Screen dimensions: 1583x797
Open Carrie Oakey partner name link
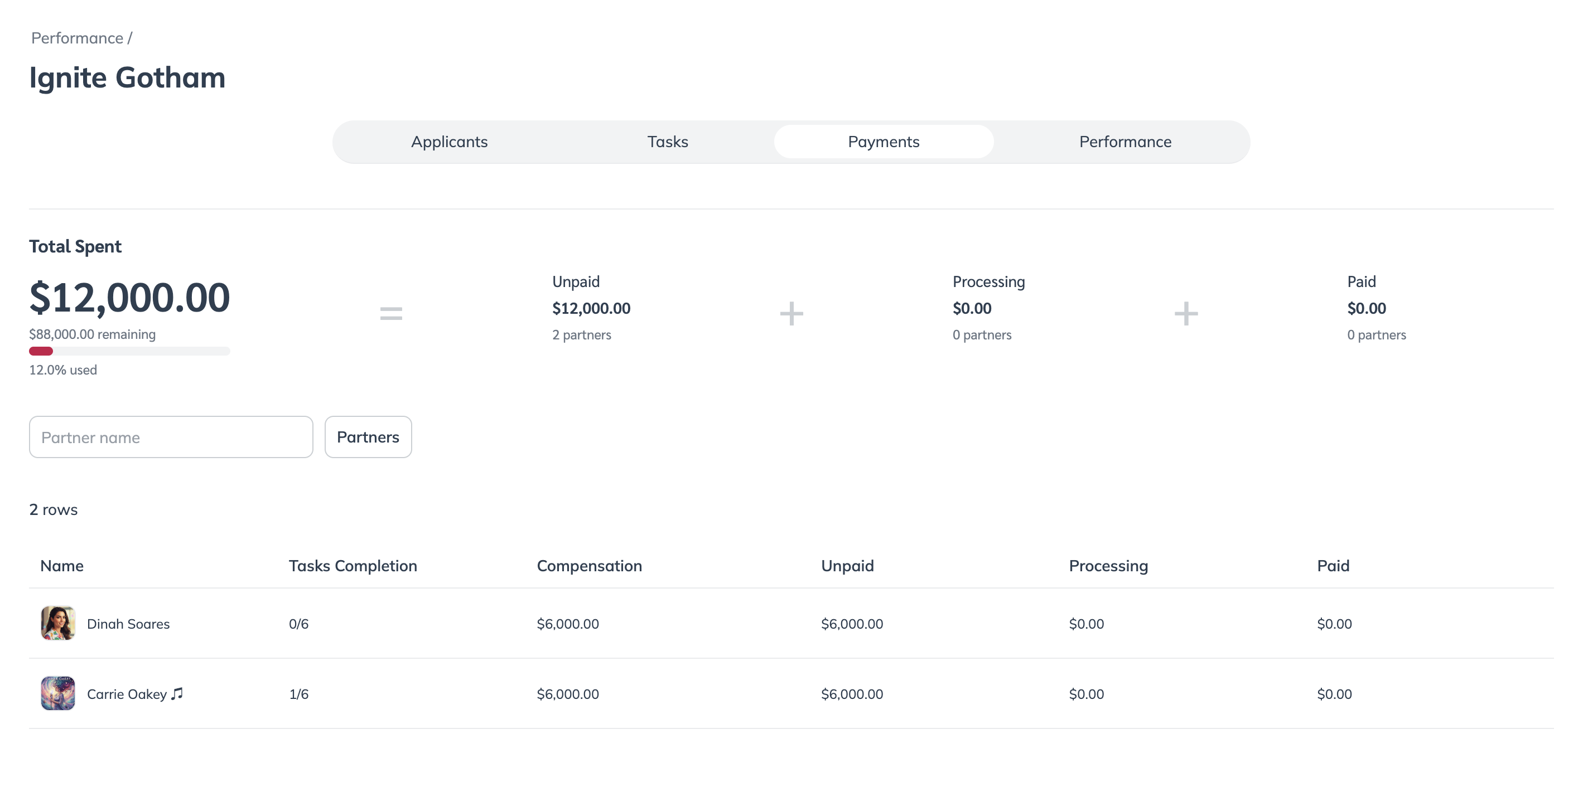coord(127,694)
